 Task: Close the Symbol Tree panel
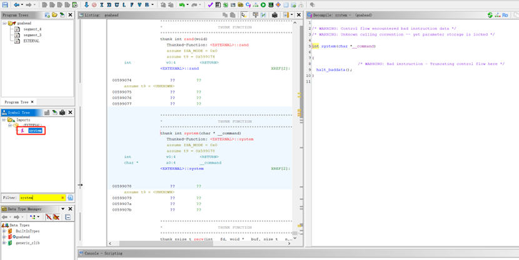pos(70,112)
